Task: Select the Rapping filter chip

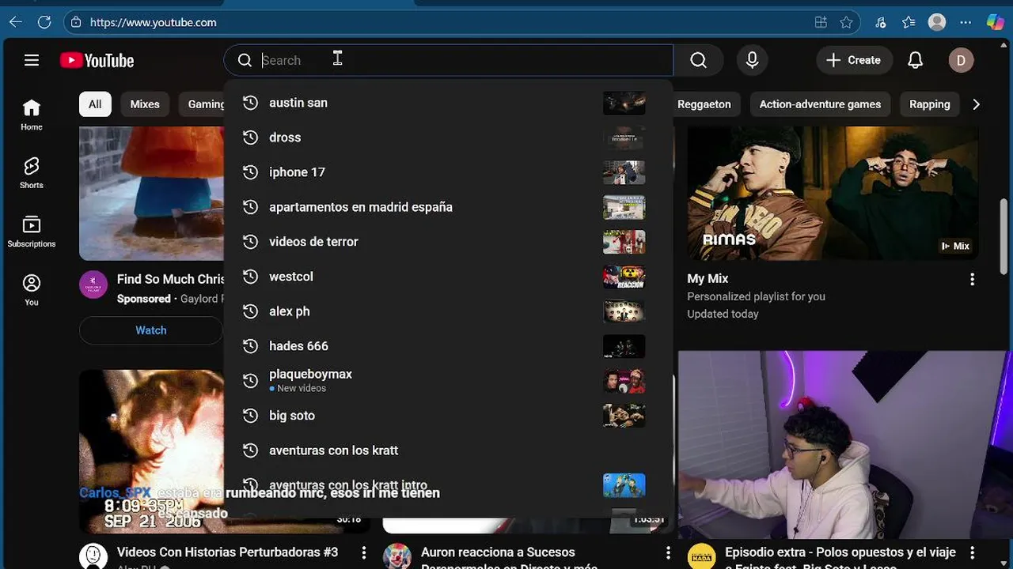Action: tap(929, 104)
